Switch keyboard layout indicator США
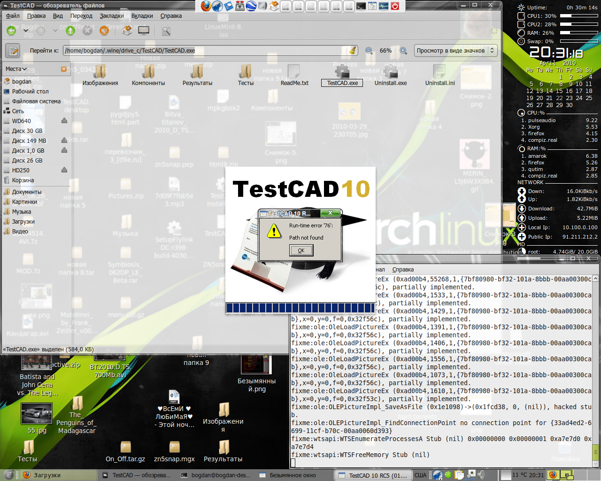Viewport: 601px width, 481px height. (420, 475)
